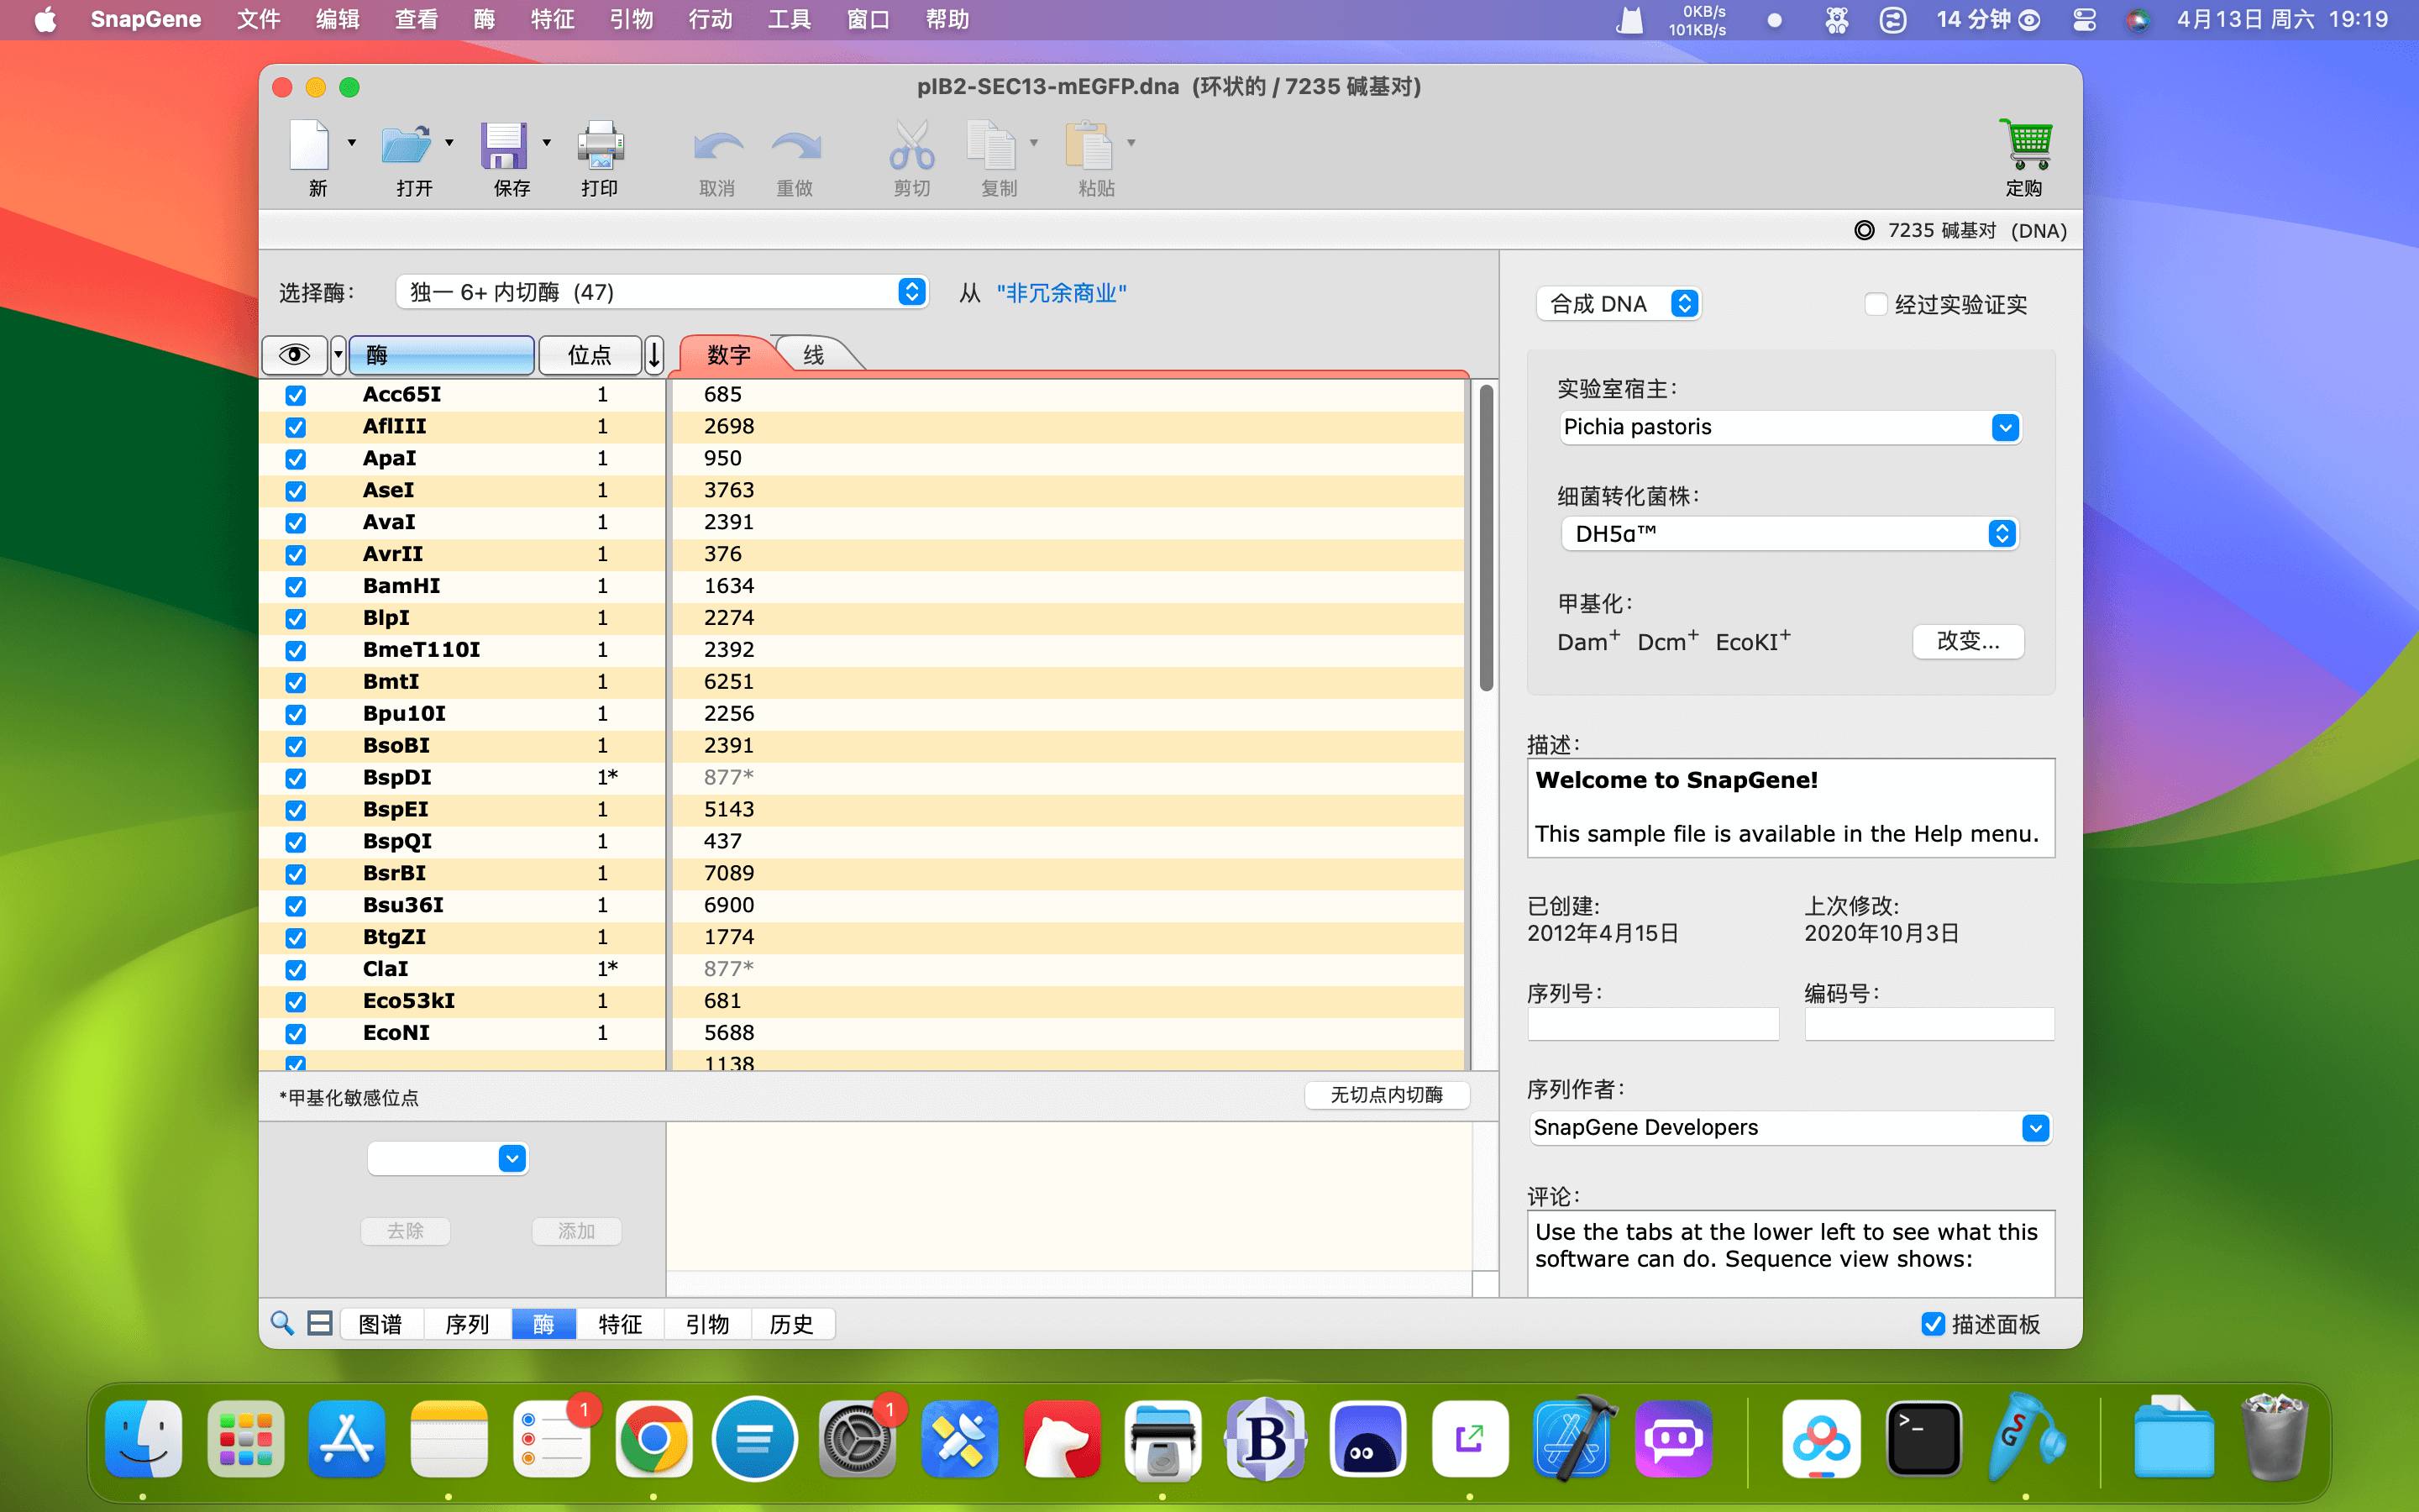Click the Undo arrow icon

coord(717,148)
